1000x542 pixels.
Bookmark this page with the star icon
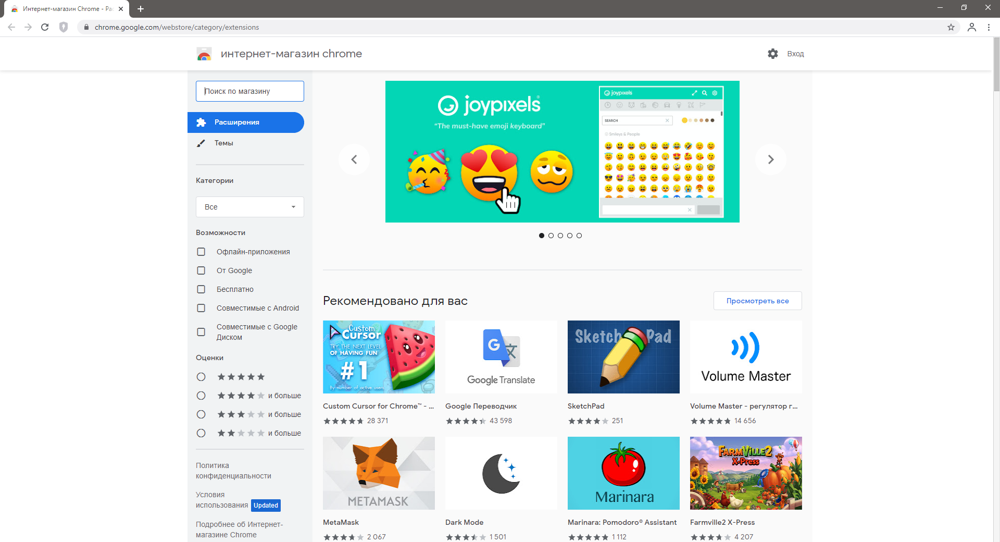point(951,27)
